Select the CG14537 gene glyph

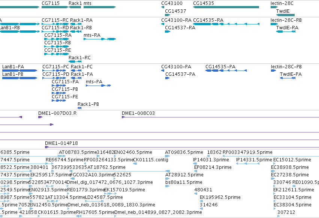[x=168, y=15]
